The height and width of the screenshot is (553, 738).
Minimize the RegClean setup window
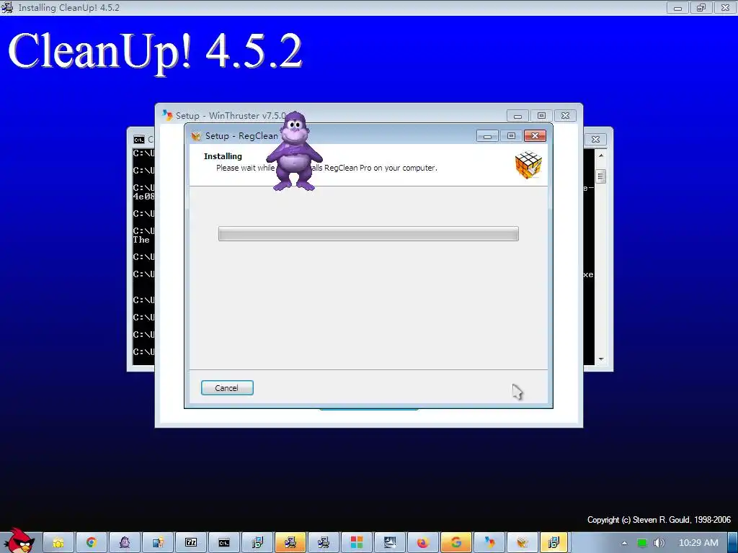[488, 136]
